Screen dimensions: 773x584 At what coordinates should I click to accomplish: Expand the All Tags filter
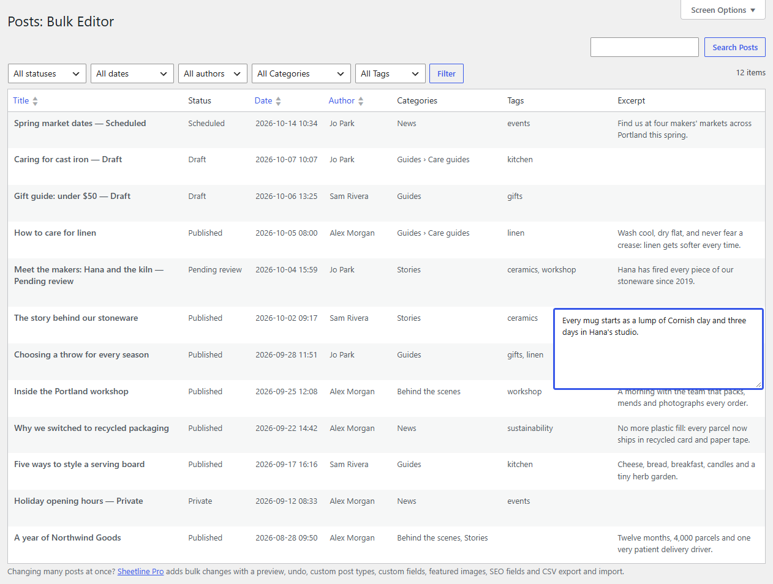pos(390,73)
